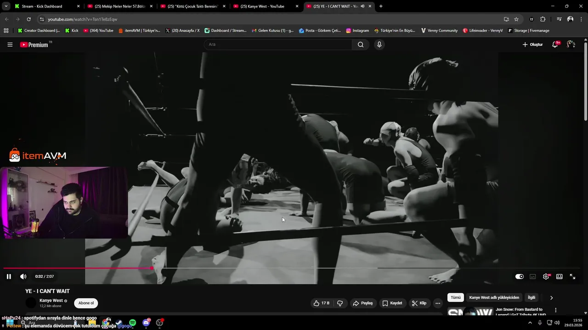588x330 pixels.
Task: Like the video with 17 B
Action: point(322,303)
